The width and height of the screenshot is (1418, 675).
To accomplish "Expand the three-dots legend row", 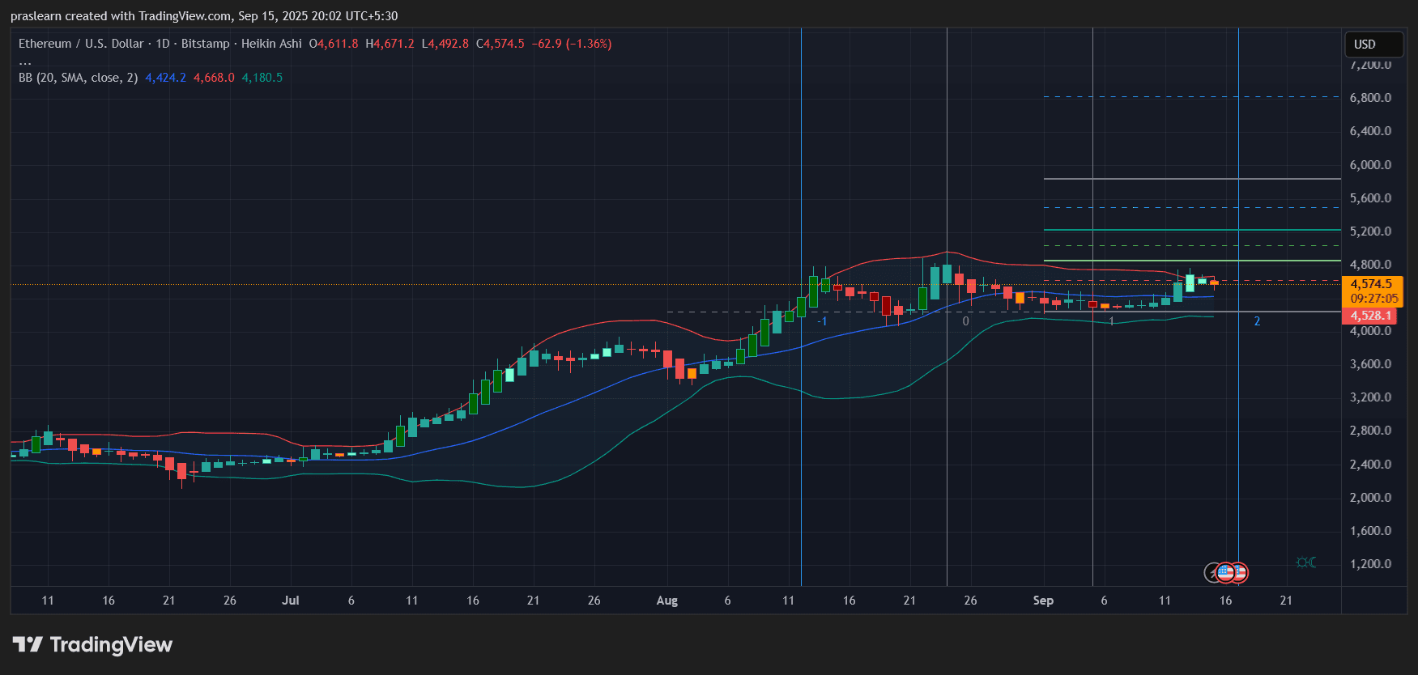I will (25, 62).
